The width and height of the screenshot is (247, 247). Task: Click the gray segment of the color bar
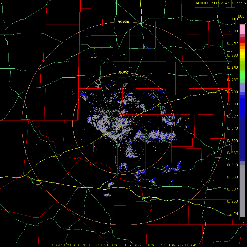(x=242, y=191)
